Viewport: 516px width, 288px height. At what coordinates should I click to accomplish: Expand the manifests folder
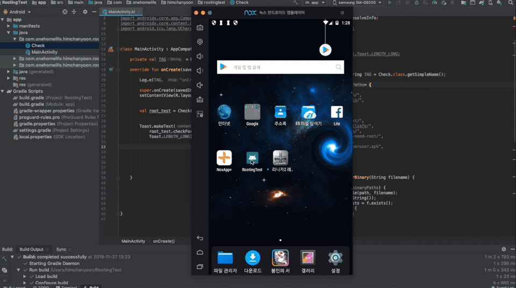tap(9, 26)
